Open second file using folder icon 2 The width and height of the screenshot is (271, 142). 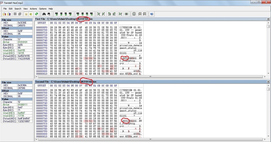[9, 14]
